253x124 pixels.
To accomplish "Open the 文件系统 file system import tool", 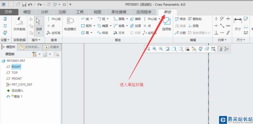I will coord(19,24).
